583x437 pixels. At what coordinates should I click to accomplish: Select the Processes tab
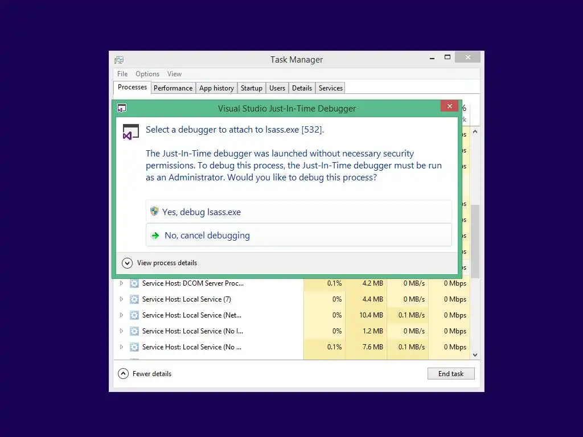pos(132,87)
